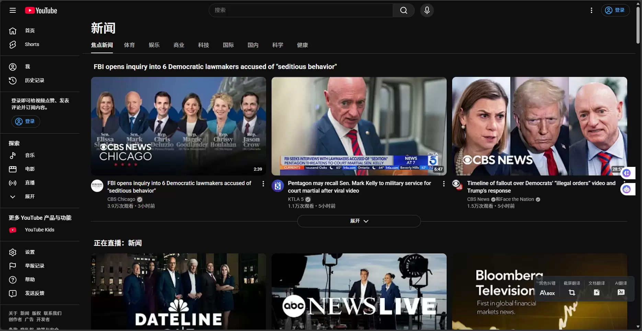
Task: Open Shorts from the sidebar
Action: tap(32, 44)
